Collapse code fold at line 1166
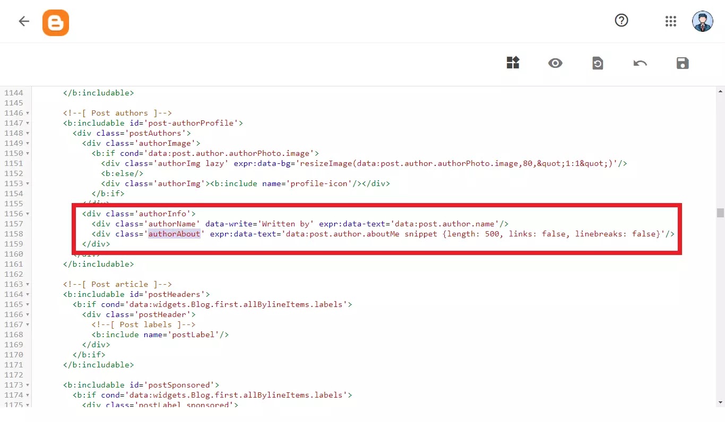 [28, 314]
